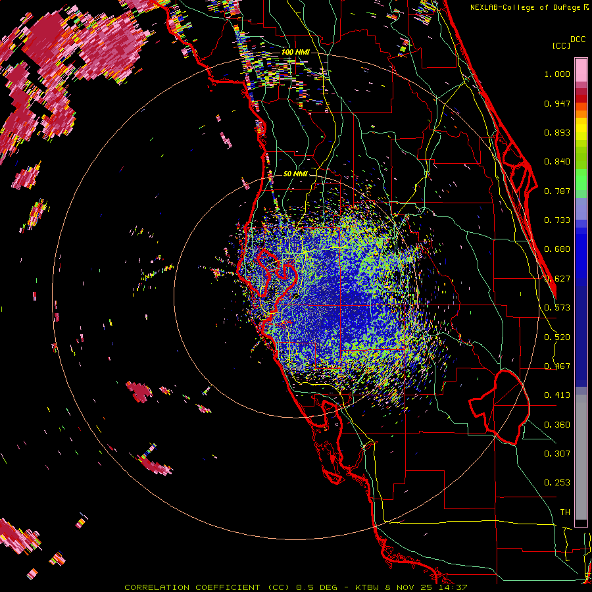Image resolution: width=592 pixels, height=592 pixels.
Task: Select the 0.253 scale value
Action: tap(557, 483)
